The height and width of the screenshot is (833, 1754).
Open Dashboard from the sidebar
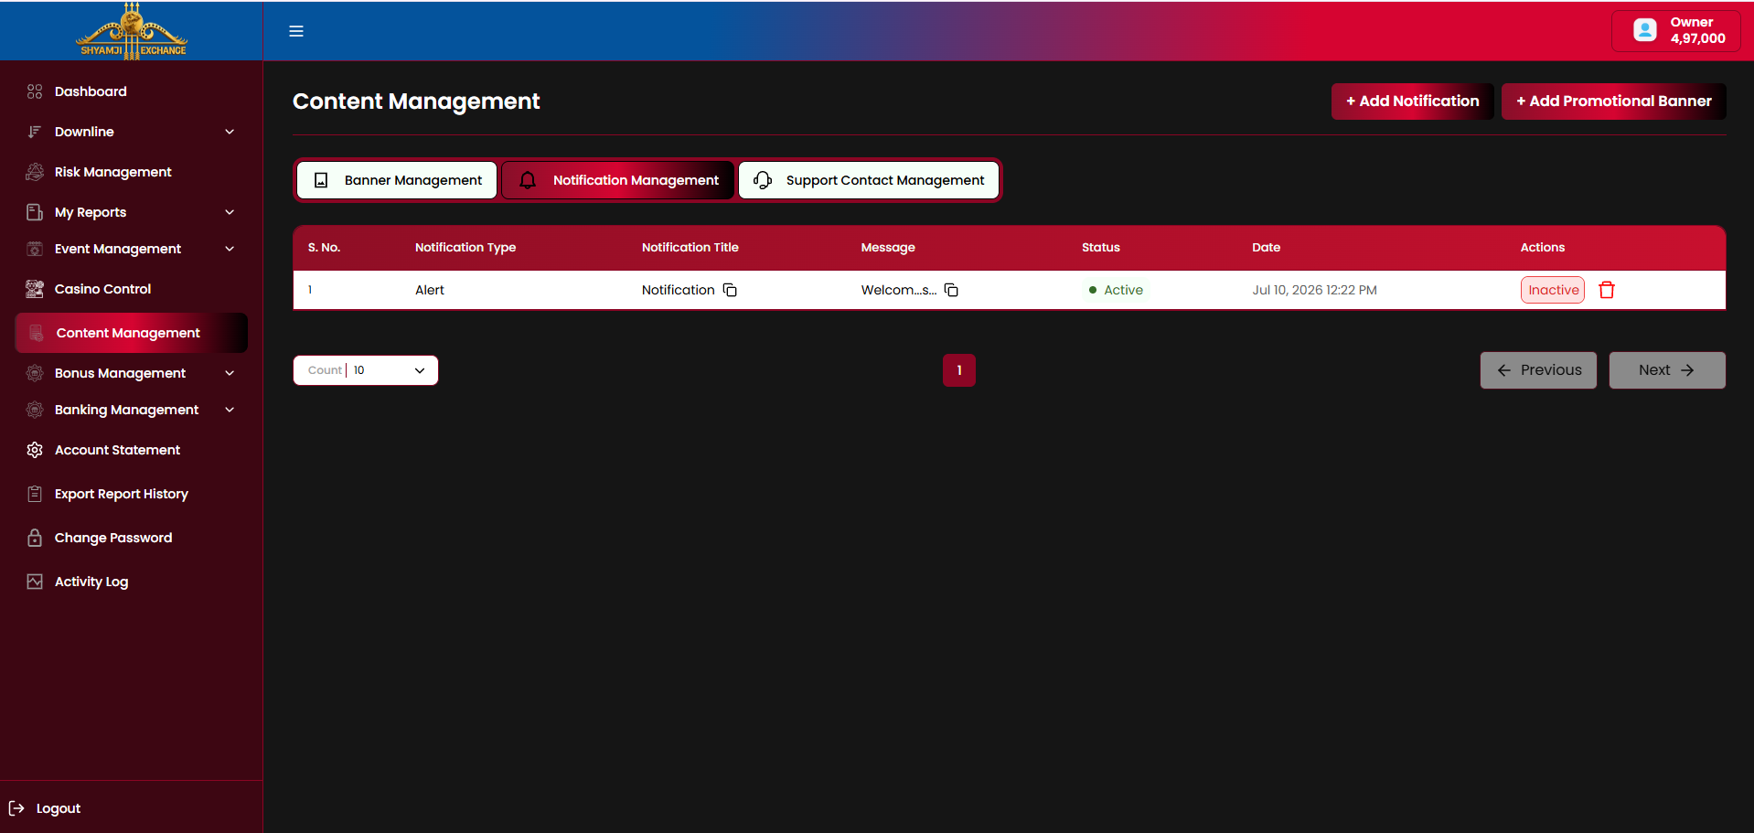tap(91, 91)
